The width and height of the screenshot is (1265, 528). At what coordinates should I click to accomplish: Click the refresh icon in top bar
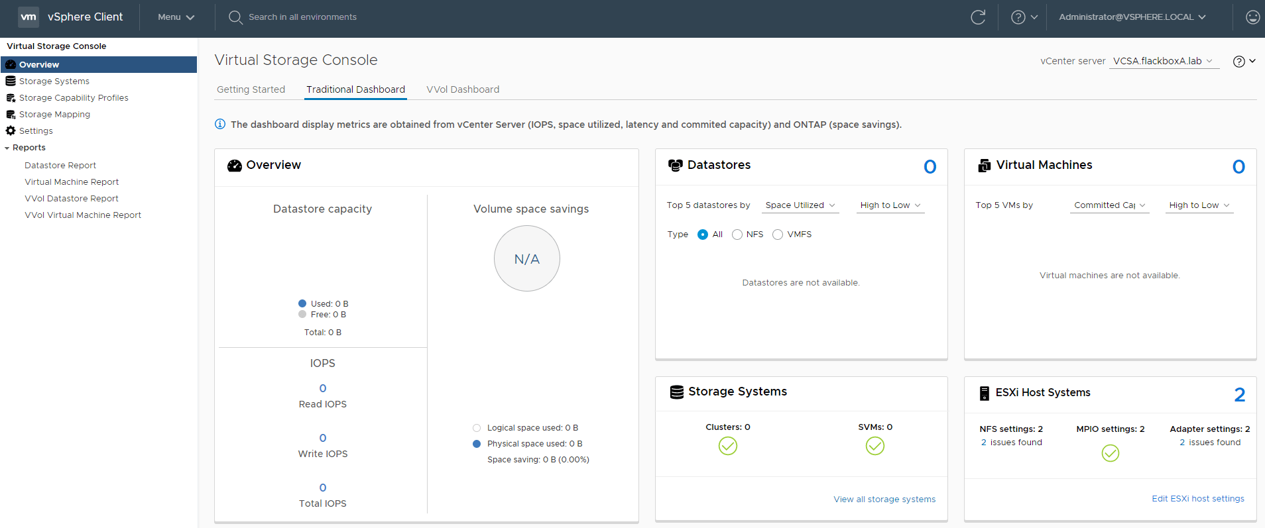978,17
